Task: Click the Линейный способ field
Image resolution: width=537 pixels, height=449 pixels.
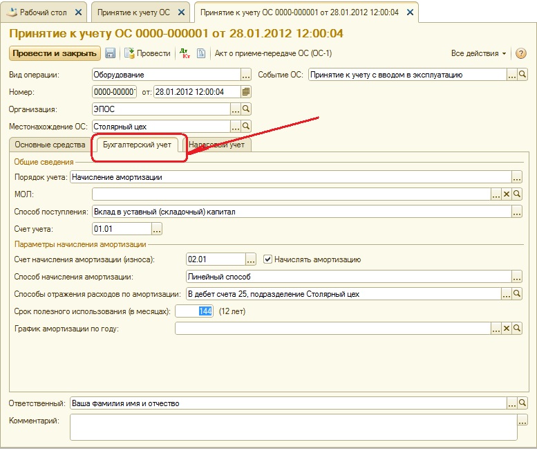Action: [349, 277]
